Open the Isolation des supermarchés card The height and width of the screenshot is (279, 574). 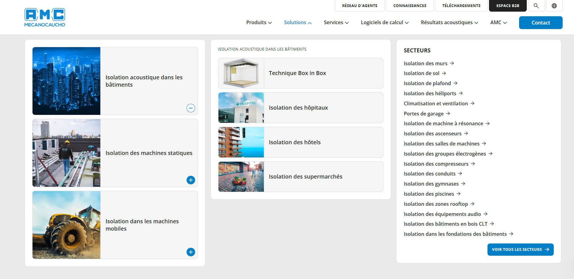(301, 177)
